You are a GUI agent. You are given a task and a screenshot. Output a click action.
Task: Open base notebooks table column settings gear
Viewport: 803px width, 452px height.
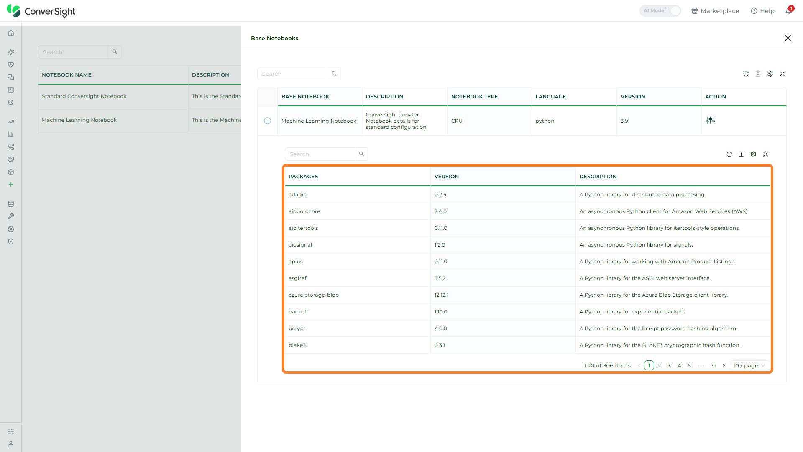[x=770, y=74]
